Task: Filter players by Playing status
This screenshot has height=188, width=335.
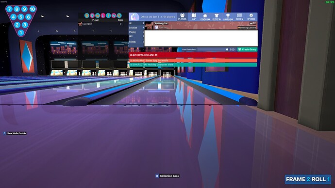Action: 136,32
